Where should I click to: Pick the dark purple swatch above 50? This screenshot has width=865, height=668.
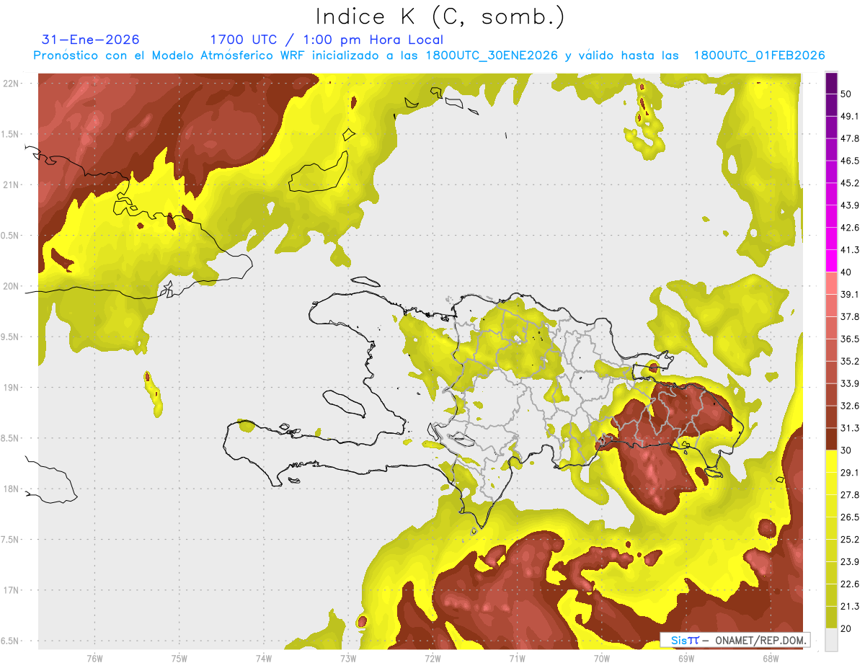tap(831, 83)
